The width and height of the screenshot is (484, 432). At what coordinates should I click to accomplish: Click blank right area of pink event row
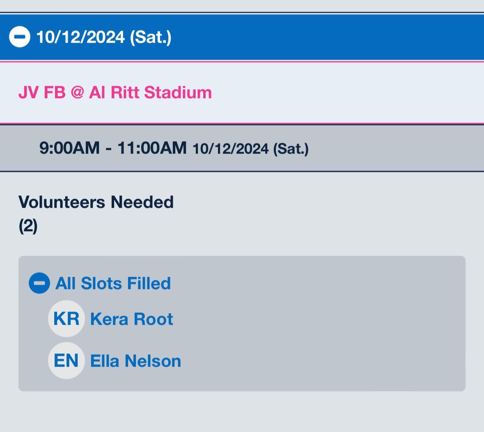[x=349, y=92]
